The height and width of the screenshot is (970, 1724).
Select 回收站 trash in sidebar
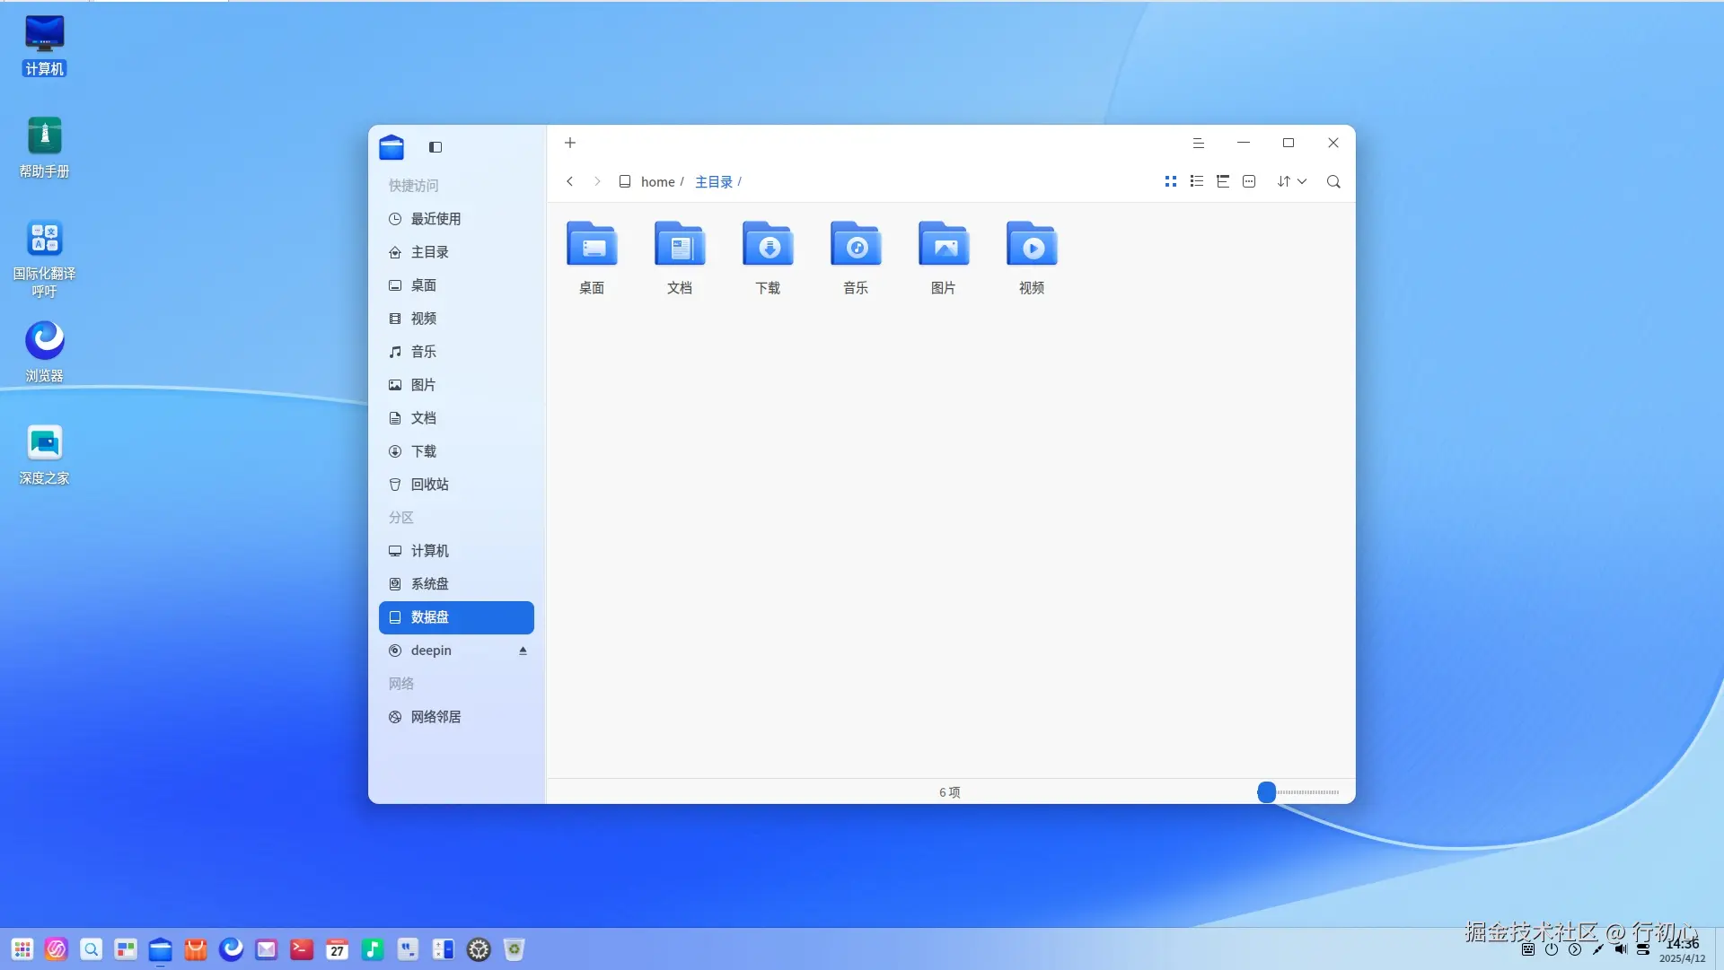tap(429, 485)
